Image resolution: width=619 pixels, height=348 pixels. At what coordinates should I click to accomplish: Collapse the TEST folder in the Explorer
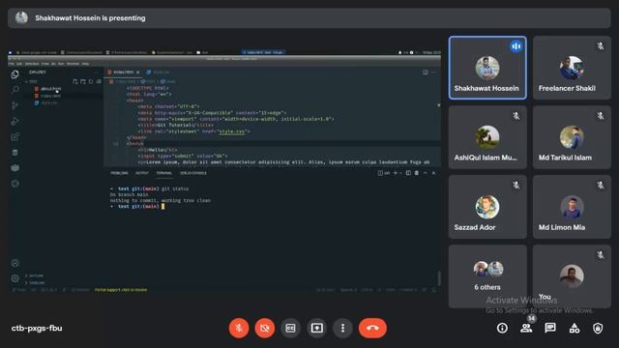[32, 81]
